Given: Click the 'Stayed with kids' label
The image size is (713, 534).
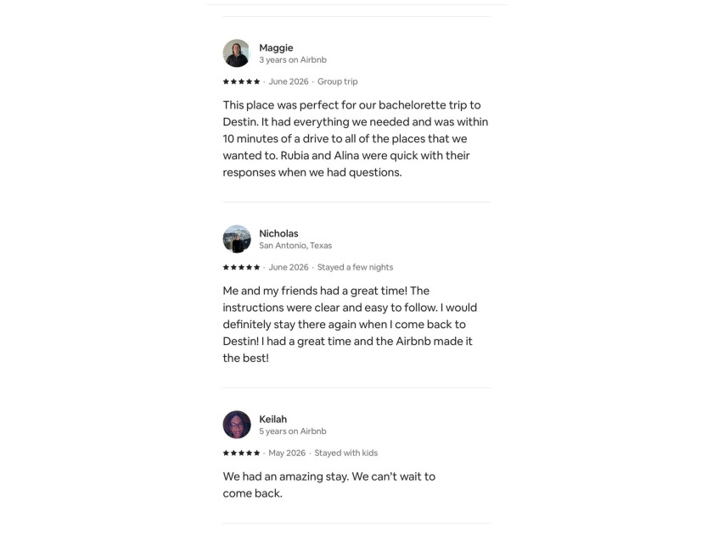Looking at the screenshot, I should tap(346, 453).
